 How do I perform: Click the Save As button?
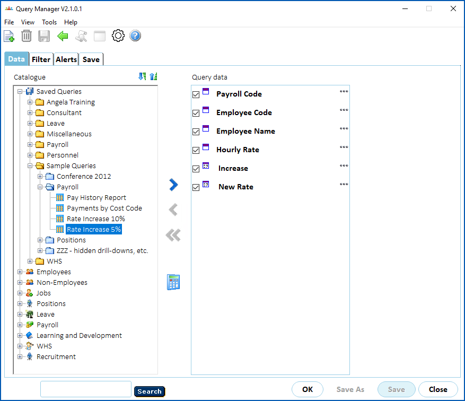(350, 389)
